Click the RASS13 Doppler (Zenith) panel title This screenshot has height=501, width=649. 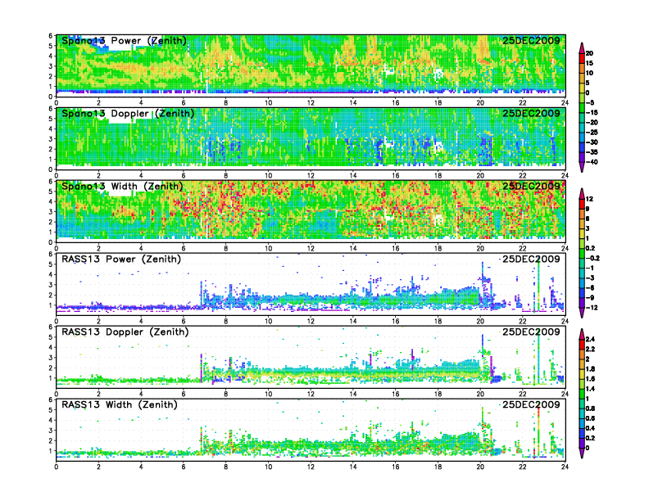coord(125,332)
